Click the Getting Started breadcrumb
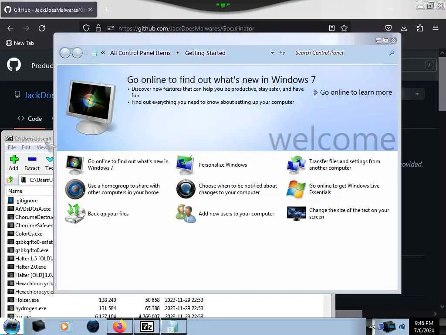 click(x=205, y=53)
